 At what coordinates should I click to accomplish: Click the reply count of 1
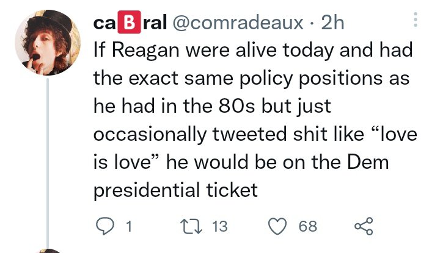(128, 226)
